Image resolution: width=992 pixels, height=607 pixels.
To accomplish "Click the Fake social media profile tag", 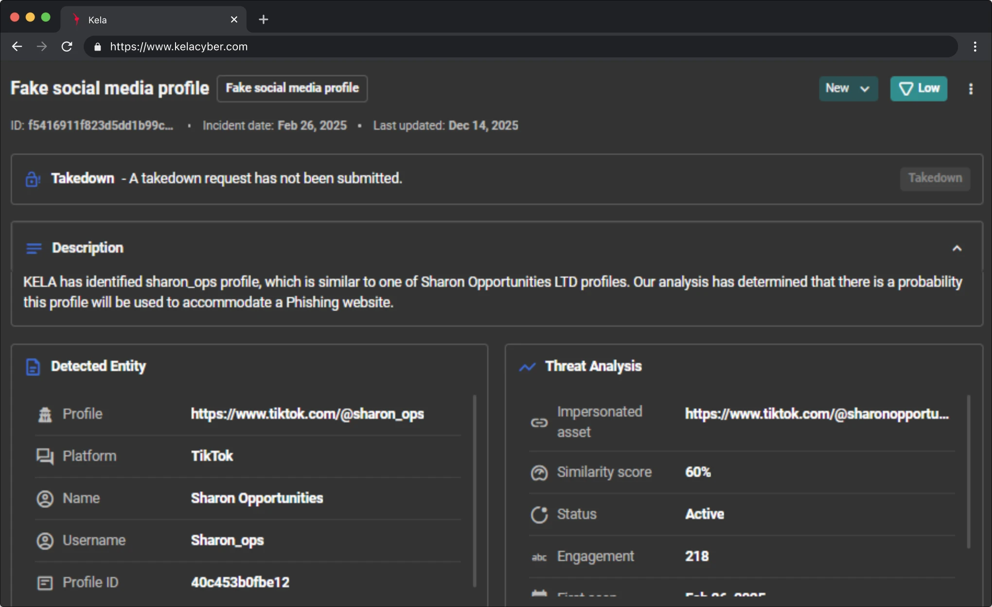I will [292, 88].
